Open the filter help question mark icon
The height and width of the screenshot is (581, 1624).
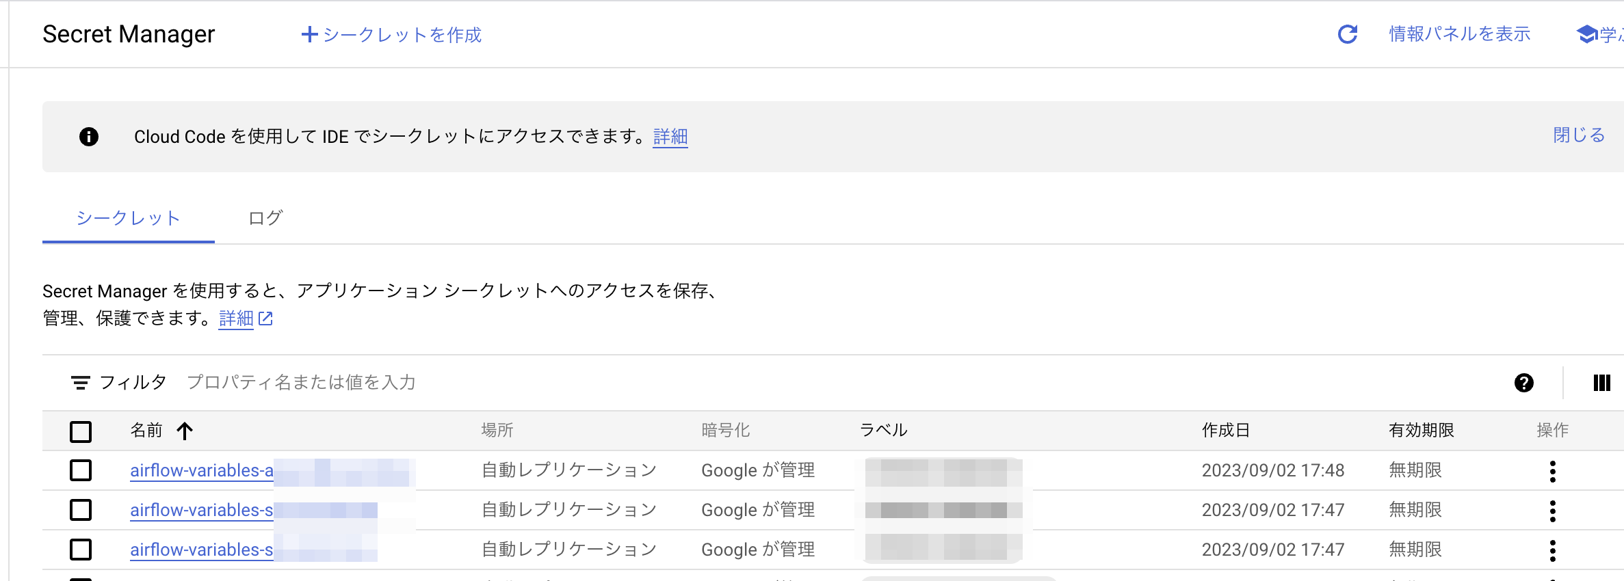tap(1523, 383)
